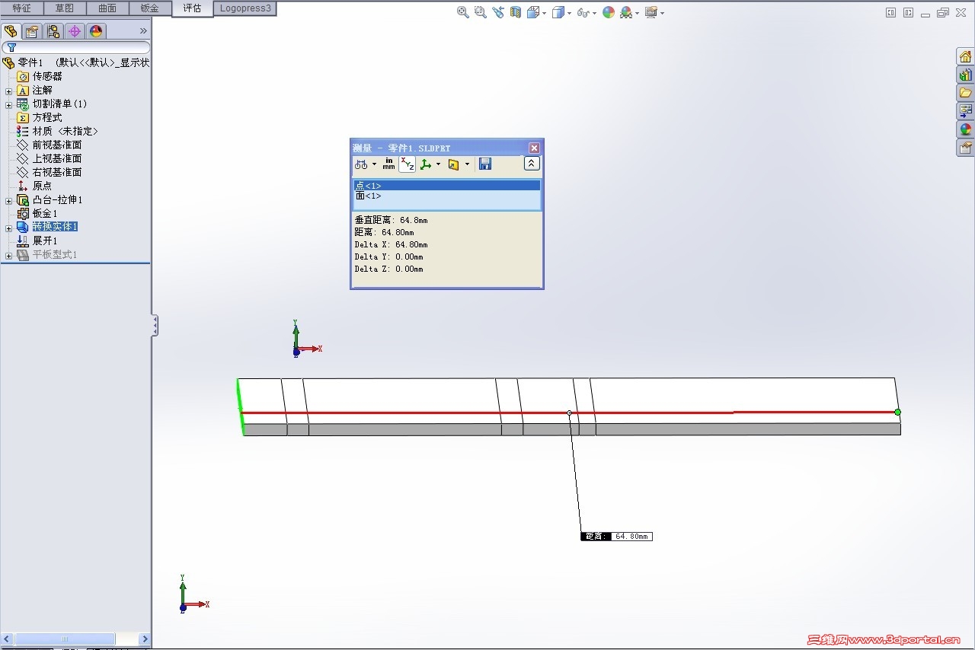Open the View Palette task pane icon
The width and height of the screenshot is (975, 650).
[x=966, y=111]
